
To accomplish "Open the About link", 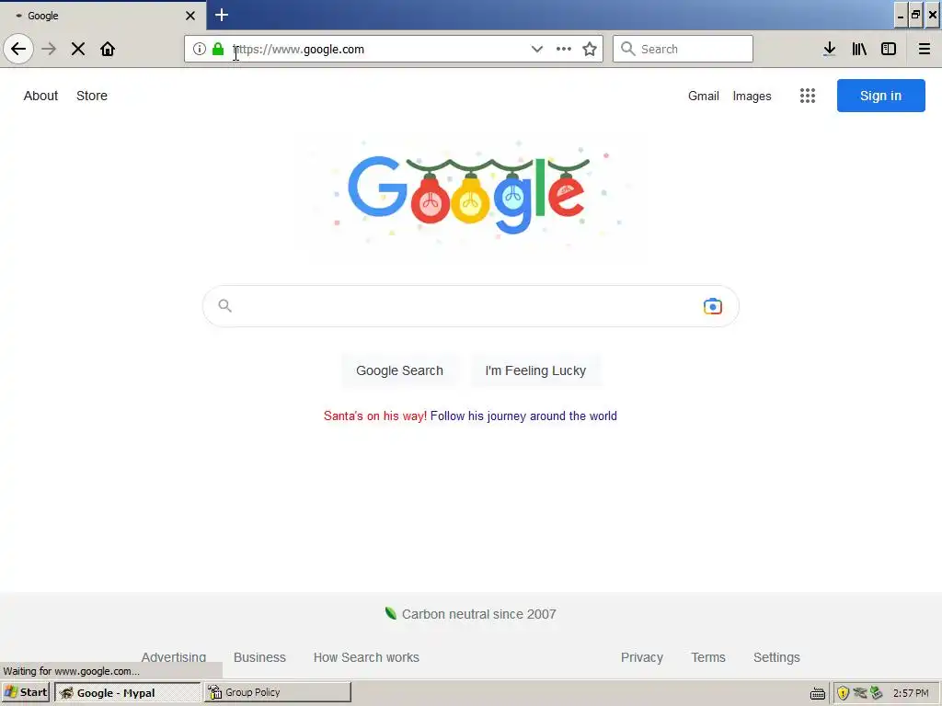I will coord(40,96).
